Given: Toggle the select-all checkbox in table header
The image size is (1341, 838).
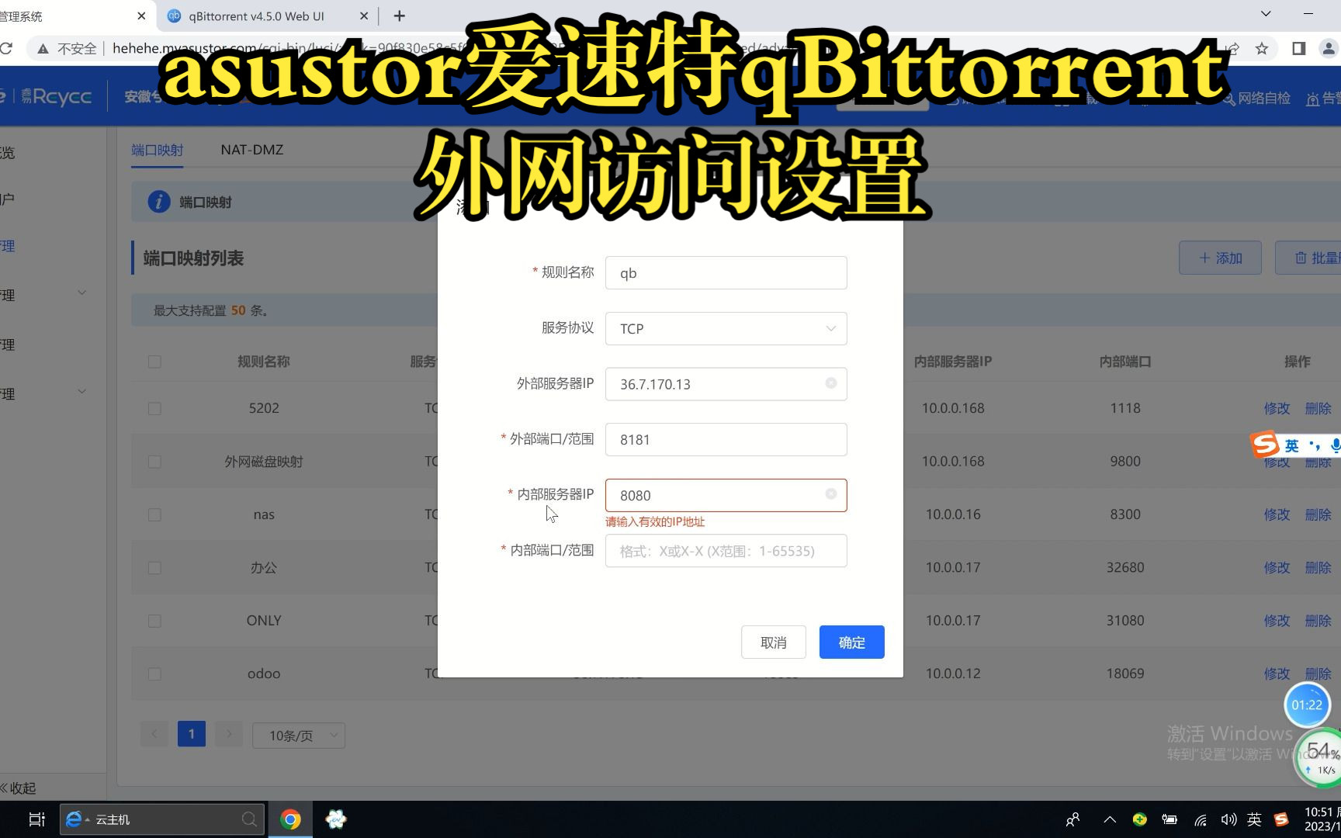Looking at the screenshot, I should point(154,362).
